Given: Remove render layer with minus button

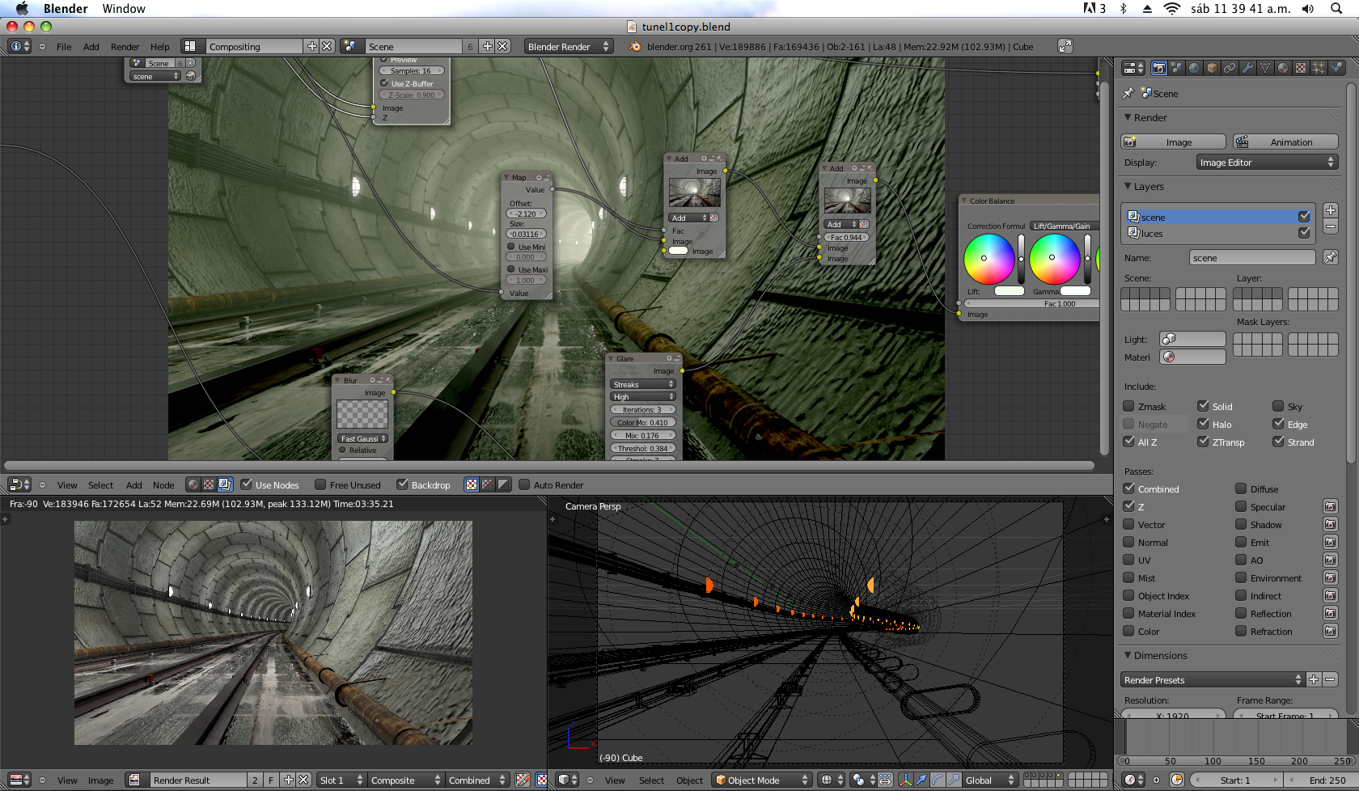Looking at the screenshot, I should [1331, 227].
